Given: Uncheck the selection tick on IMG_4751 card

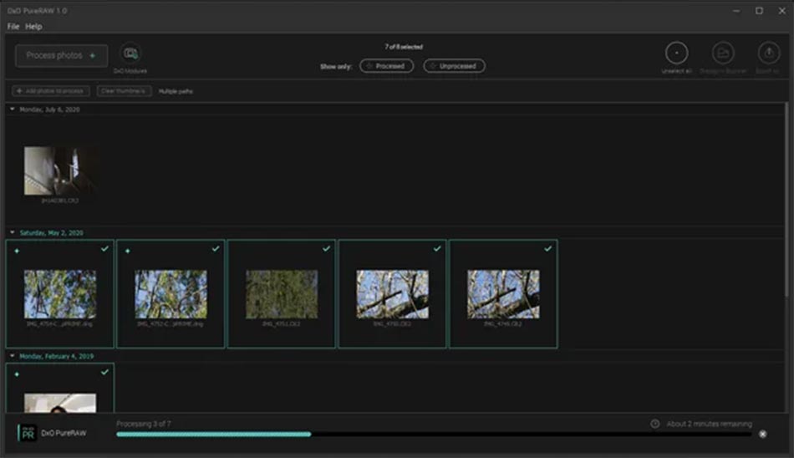Looking at the screenshot, I should point(327,249).
